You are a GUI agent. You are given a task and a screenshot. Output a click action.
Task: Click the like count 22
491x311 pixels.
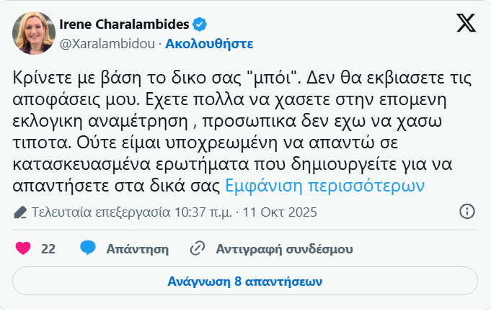(x=48, y=249)
